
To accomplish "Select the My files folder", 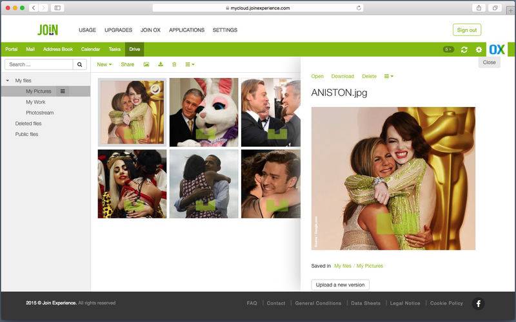I will (x=23, y=80).
